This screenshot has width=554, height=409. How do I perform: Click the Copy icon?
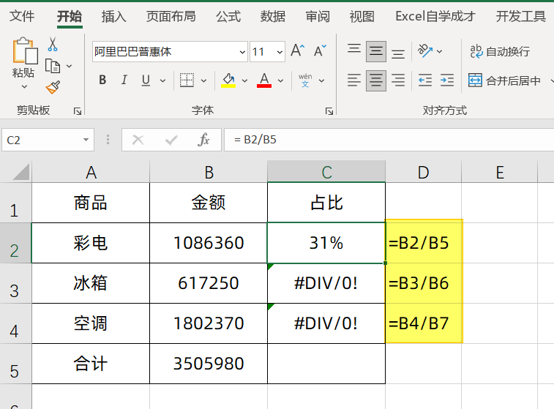point(53,66)
